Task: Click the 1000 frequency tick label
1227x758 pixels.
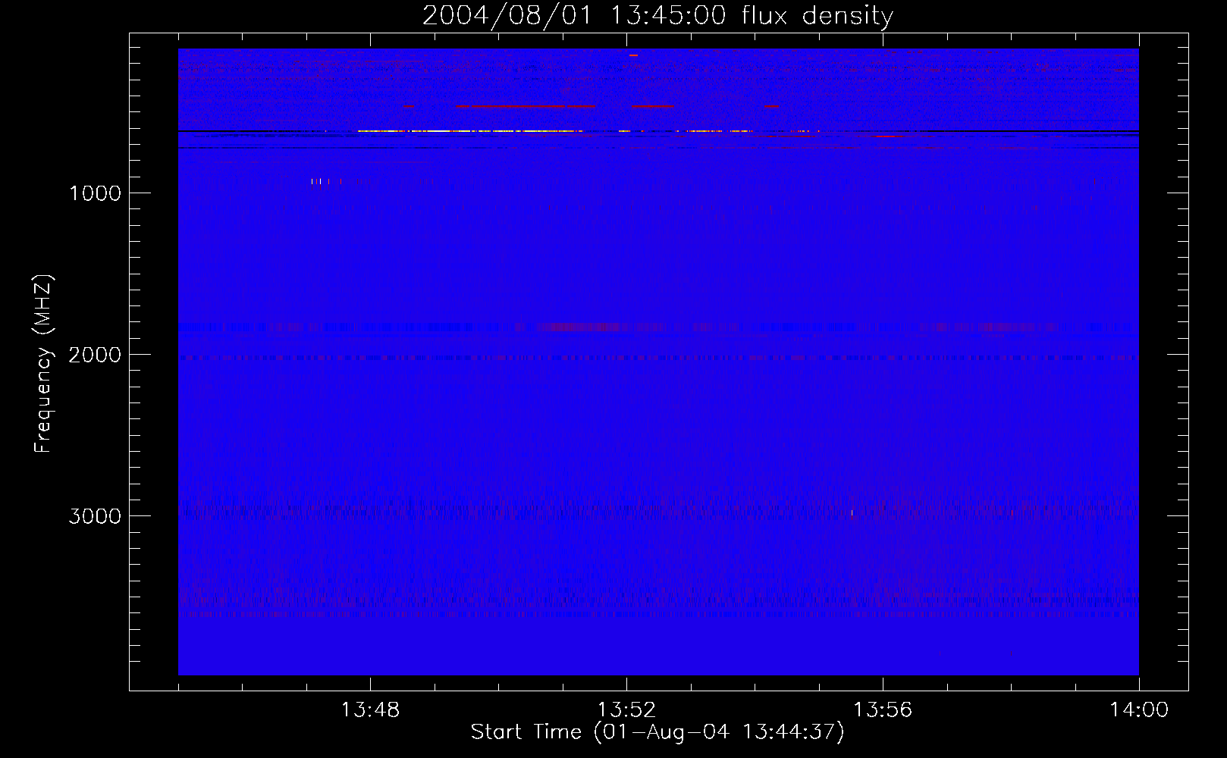Action: [x=95, y=193]
